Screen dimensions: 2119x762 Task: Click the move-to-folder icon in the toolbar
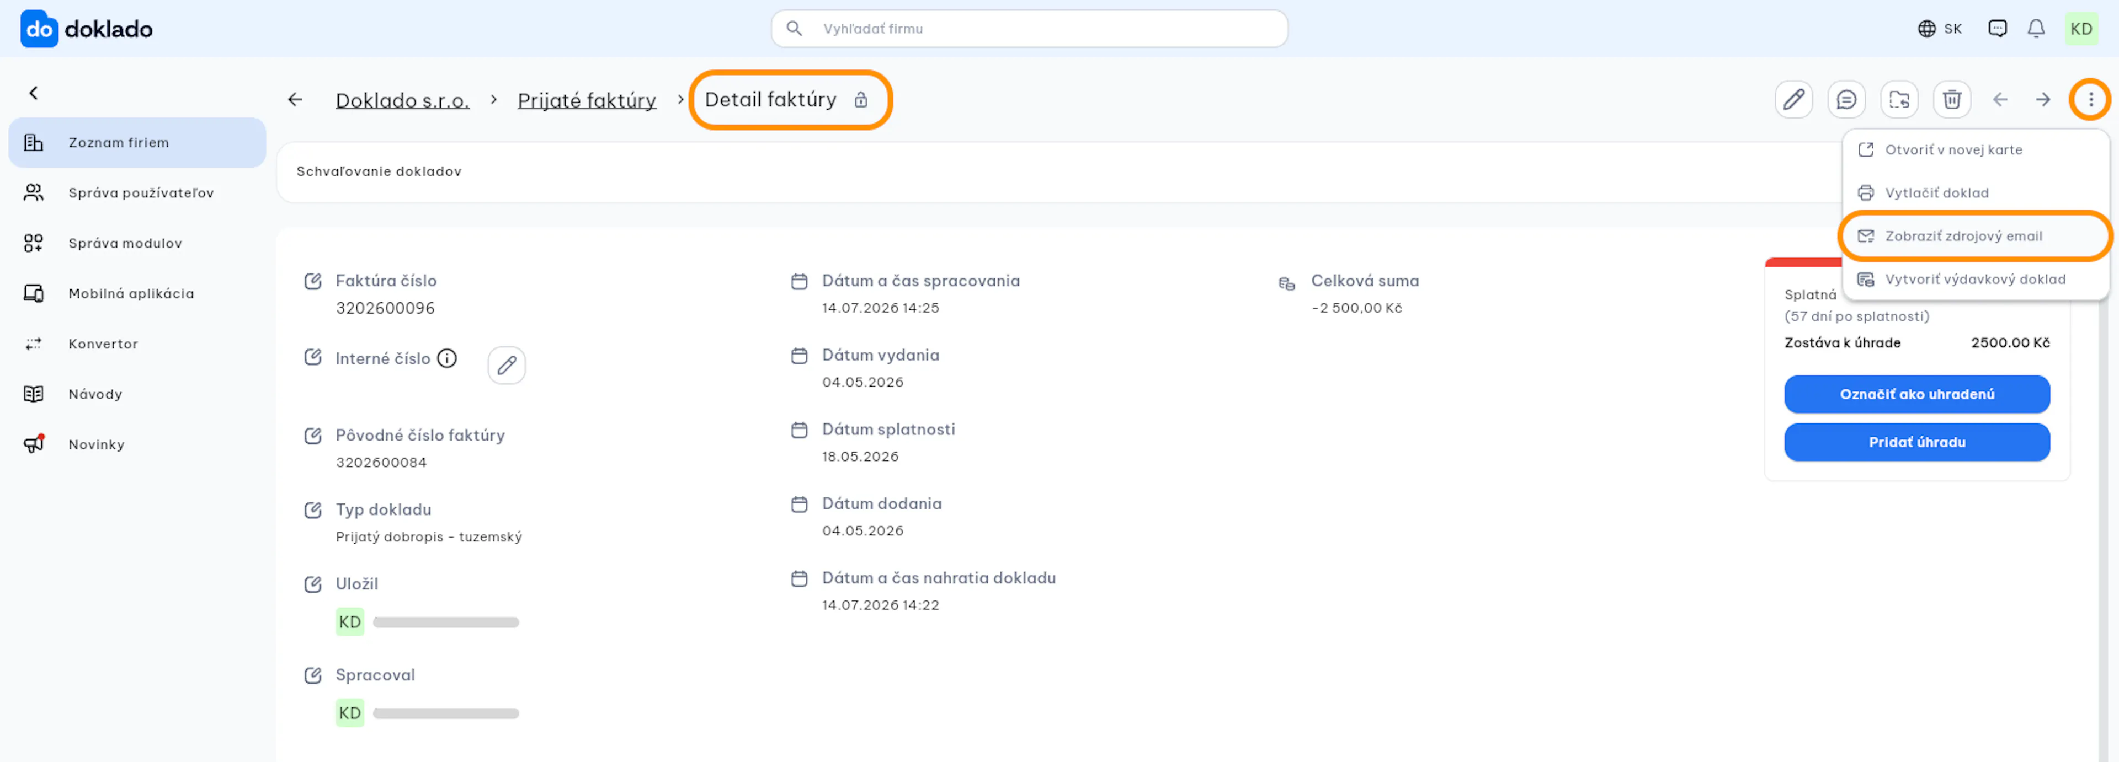coord(1898,100)
